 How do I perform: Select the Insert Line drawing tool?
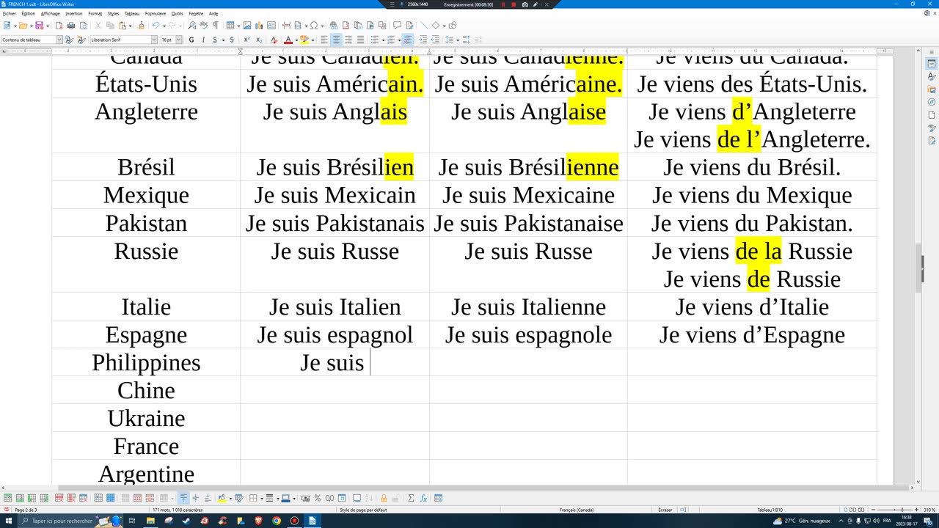click(423, 26)
